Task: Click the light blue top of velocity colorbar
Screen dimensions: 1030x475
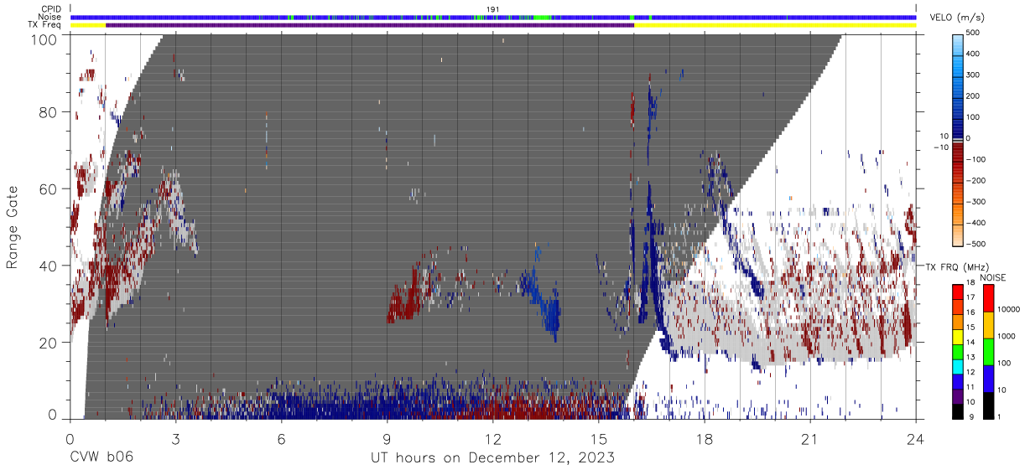Action: (958, 44)
